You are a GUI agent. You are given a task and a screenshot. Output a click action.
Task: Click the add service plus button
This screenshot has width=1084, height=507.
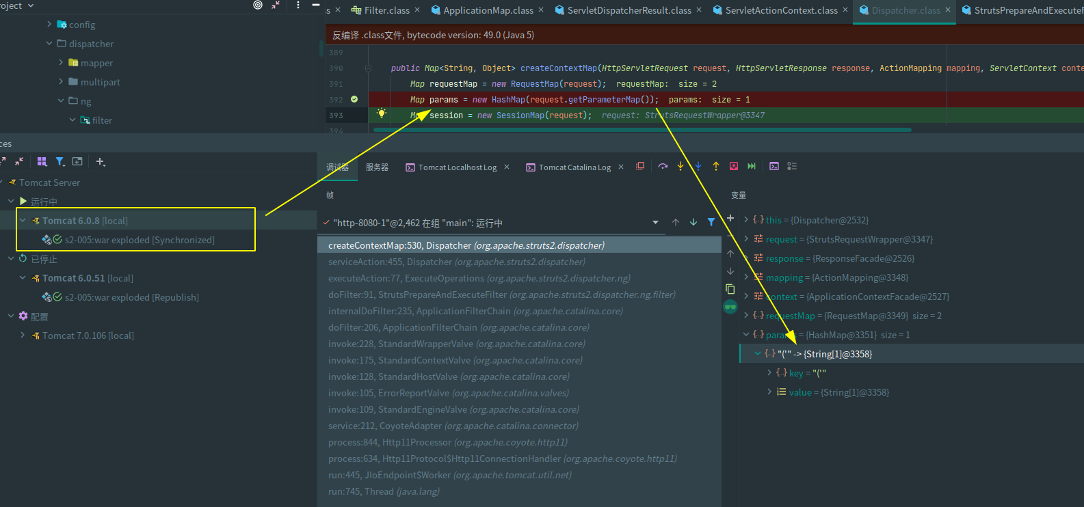(101, 162)
